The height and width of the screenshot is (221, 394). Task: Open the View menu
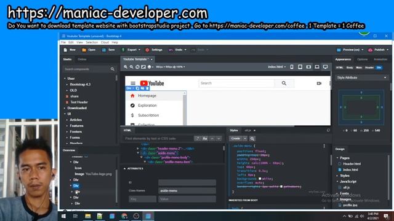point(79,42)
